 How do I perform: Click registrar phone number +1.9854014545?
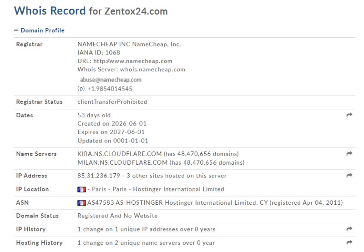click(110, 89)
